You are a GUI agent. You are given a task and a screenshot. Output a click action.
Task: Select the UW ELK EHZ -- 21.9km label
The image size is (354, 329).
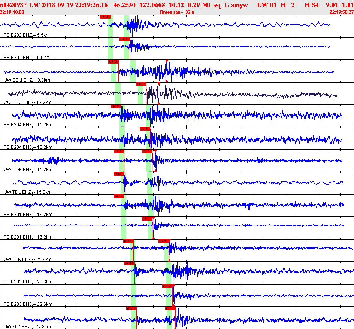28,259
